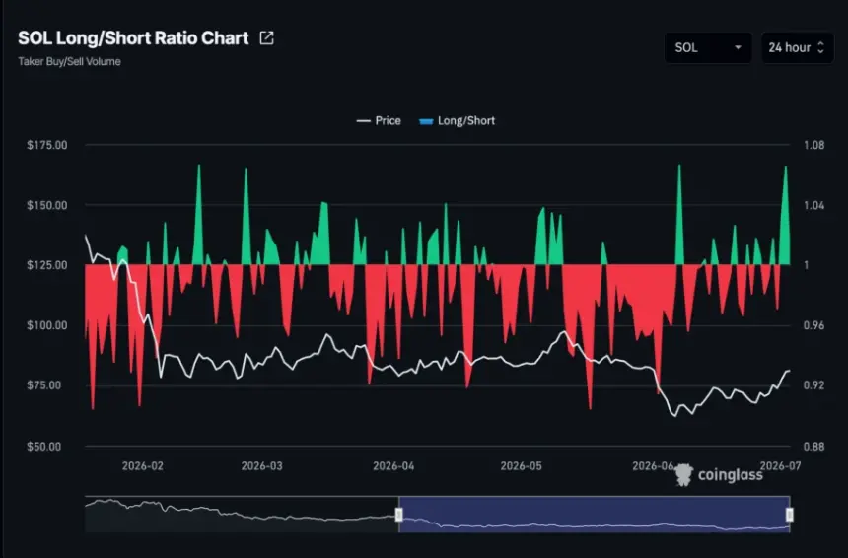
Task: Click the 2026-04 date label
Action: point(393,466)
